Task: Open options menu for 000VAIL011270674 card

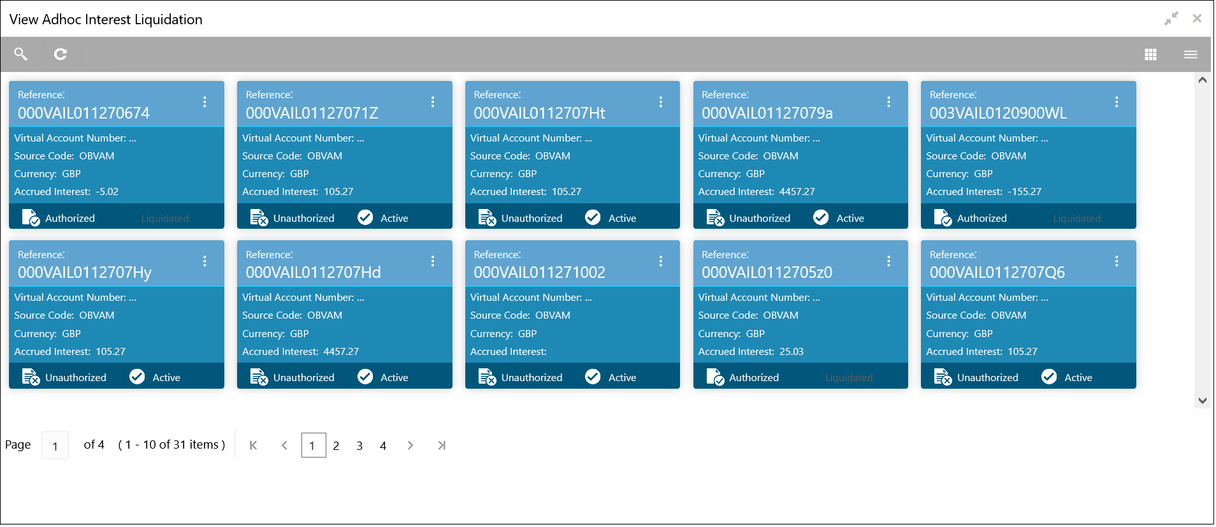Action: (x=205, y=102)
